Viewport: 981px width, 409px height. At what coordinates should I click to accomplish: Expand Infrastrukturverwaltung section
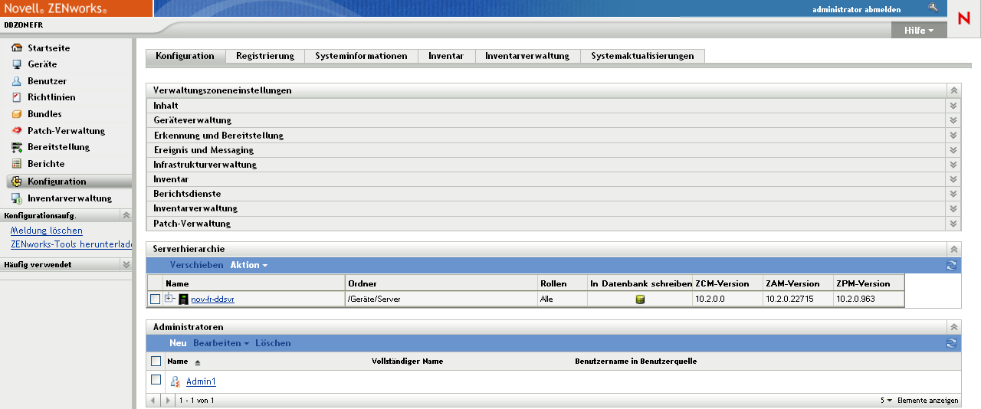click(x=954, y=165)
